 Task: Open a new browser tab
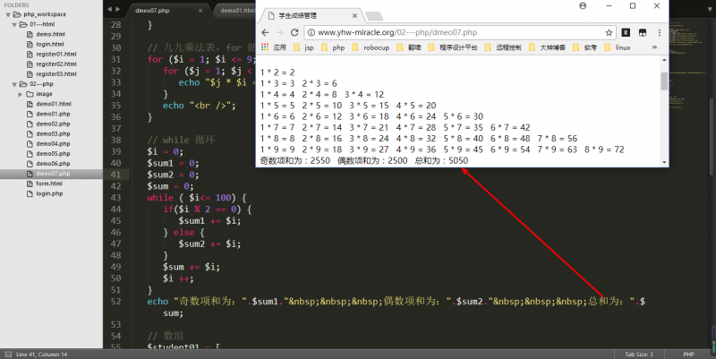tap(373, 15)
